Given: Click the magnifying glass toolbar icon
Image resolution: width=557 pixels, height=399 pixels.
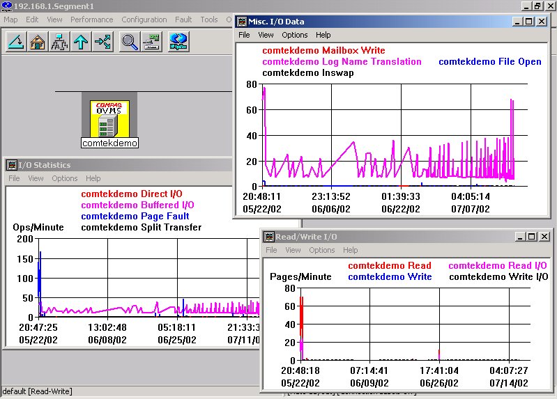Looking at the screenshot, I should click(x=130, y=42).
